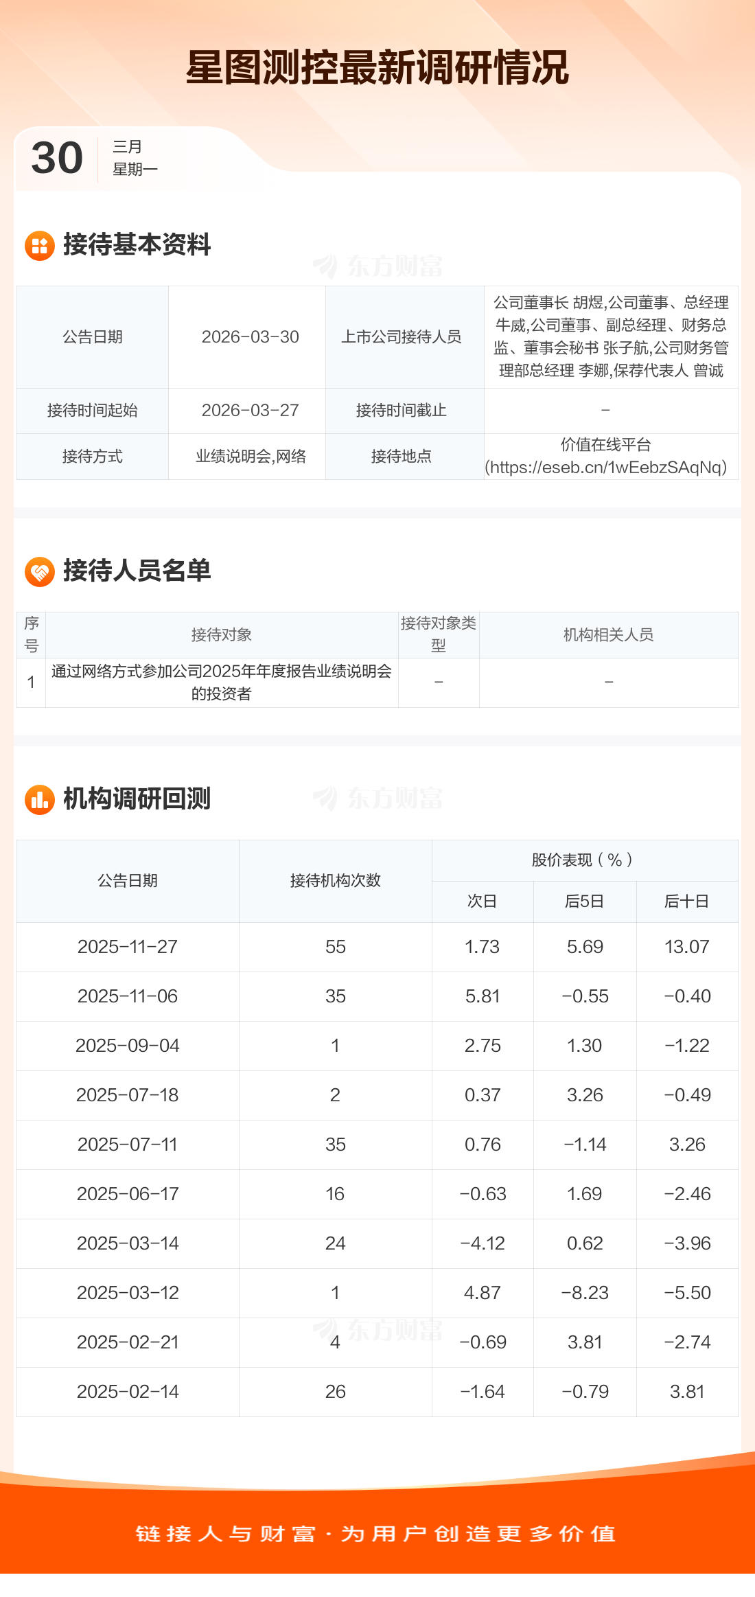This screenshot has height=1597, width=755.
Task: Click the investor row 通过网络方式参加公司2025年年度报告
Action: click(x=222, y=682)
